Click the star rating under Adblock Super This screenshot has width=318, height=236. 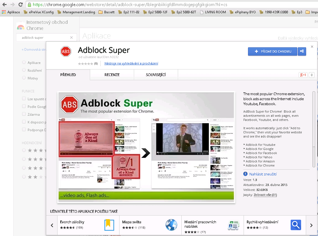pos(86,64)
